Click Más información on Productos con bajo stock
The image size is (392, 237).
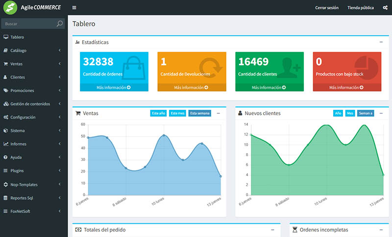point(347,87)
